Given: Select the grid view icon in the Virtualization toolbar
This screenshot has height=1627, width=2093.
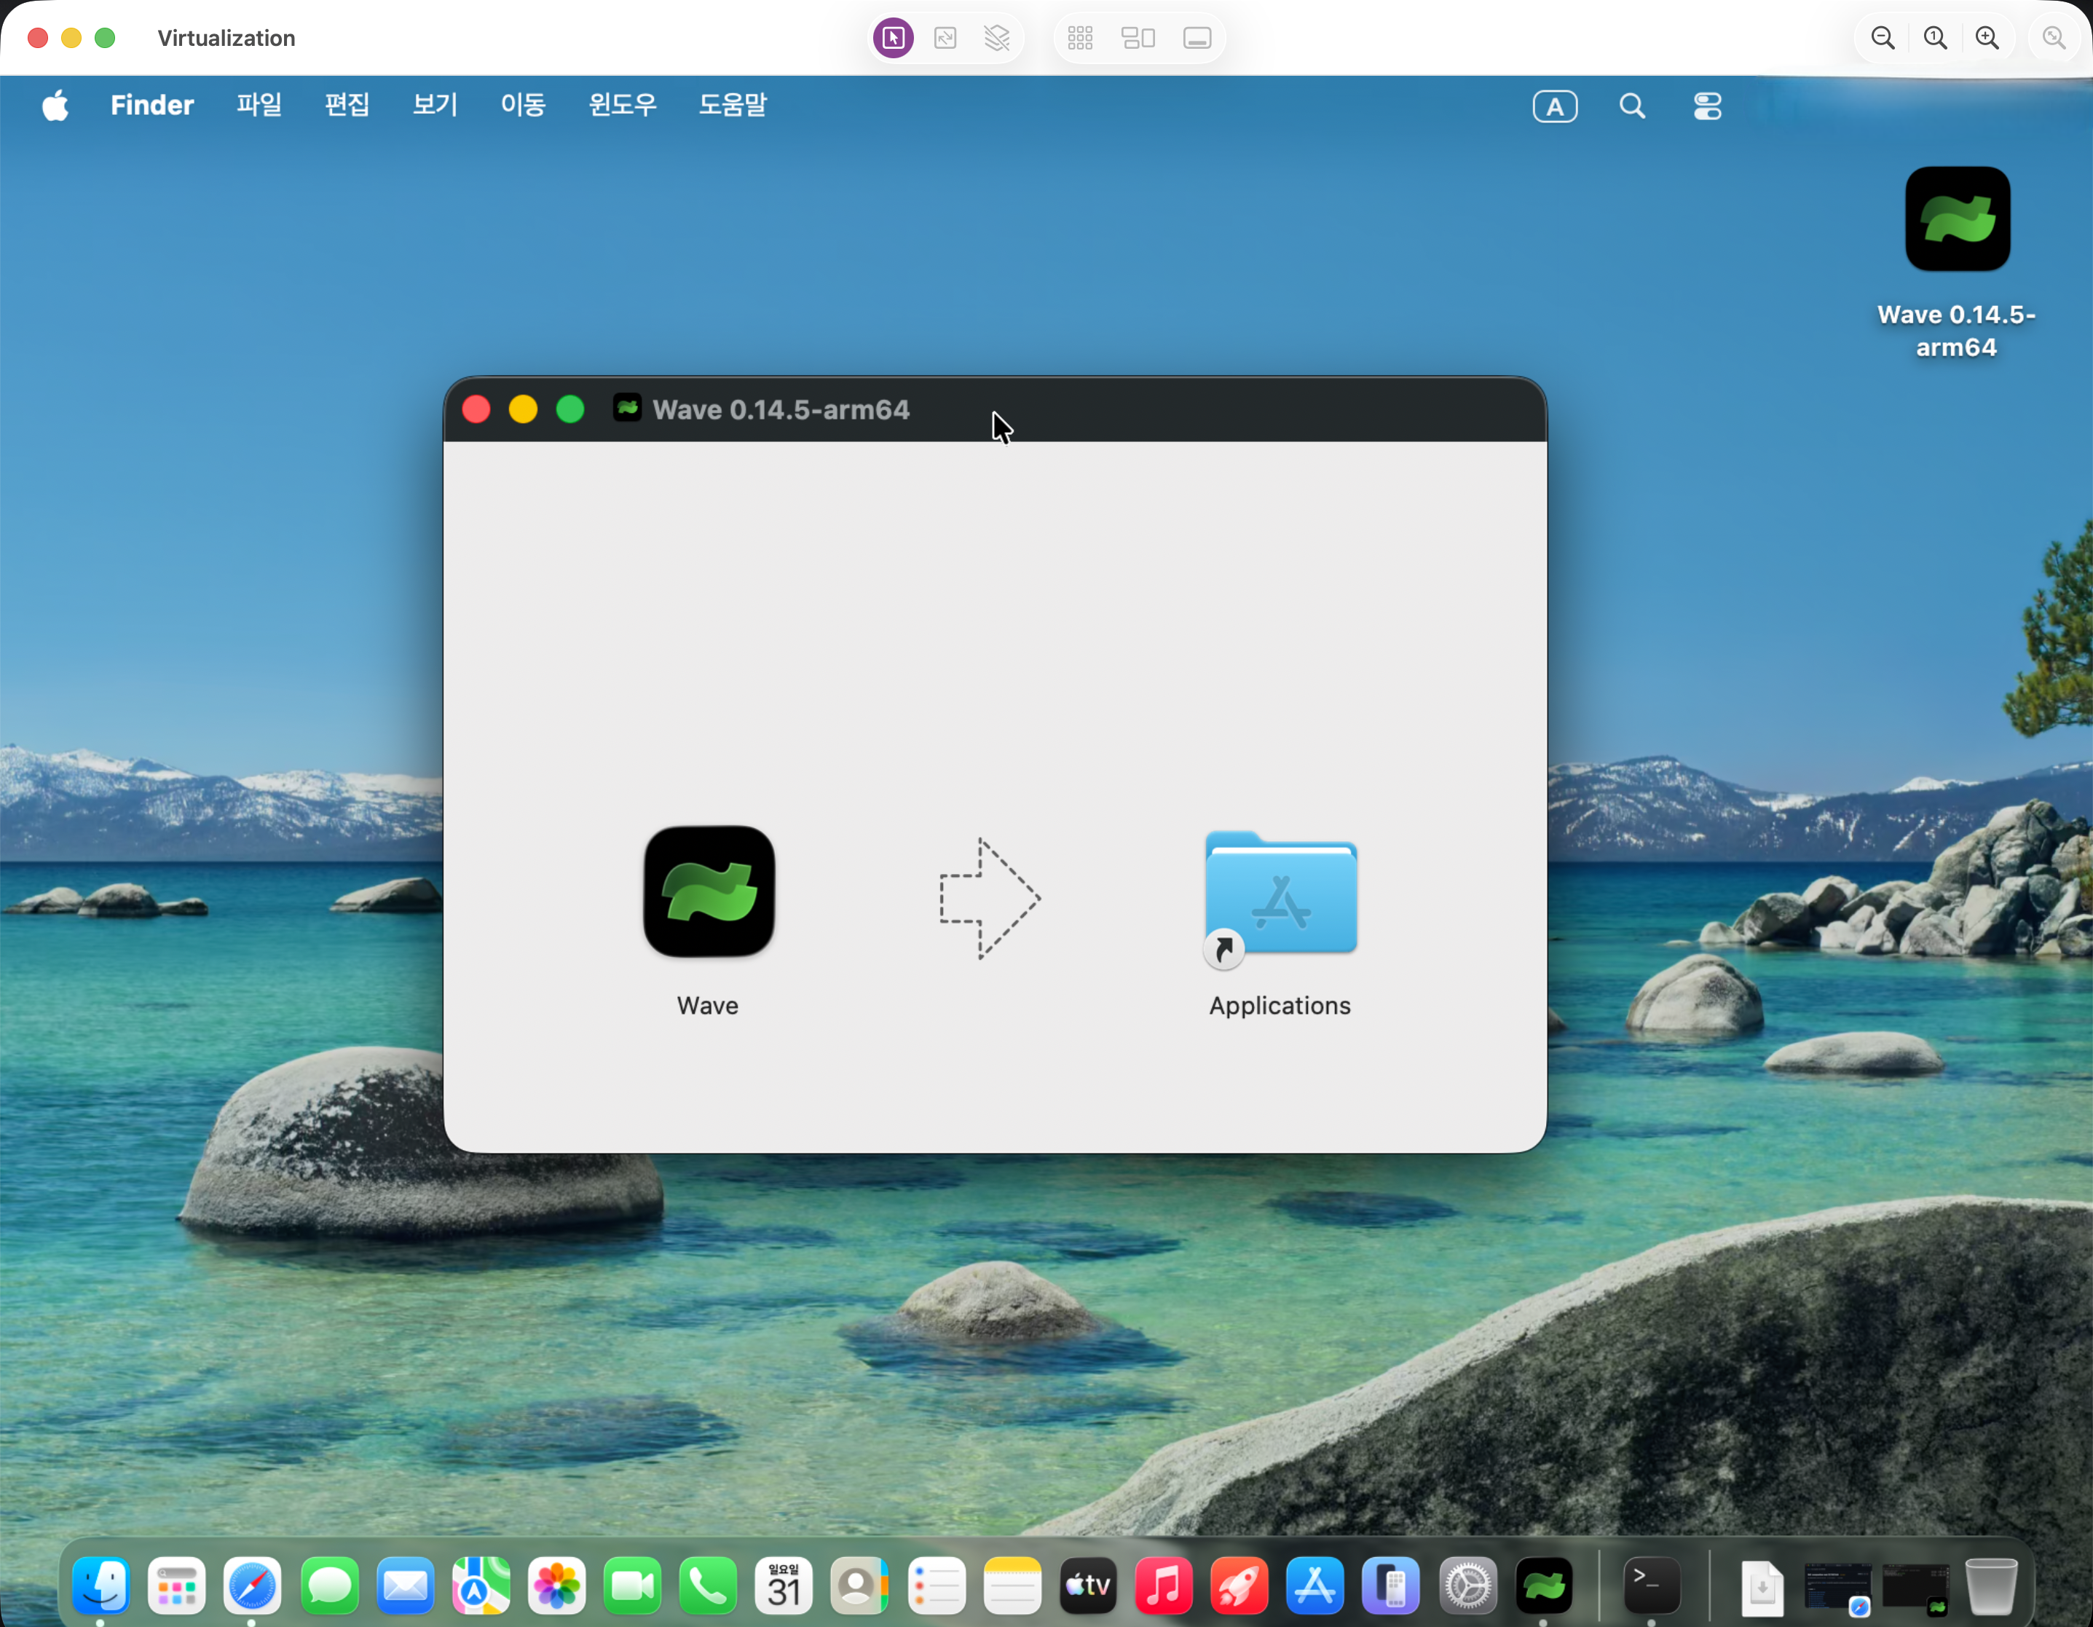Looking at the screenshot, I should [x=1080, y=39].
